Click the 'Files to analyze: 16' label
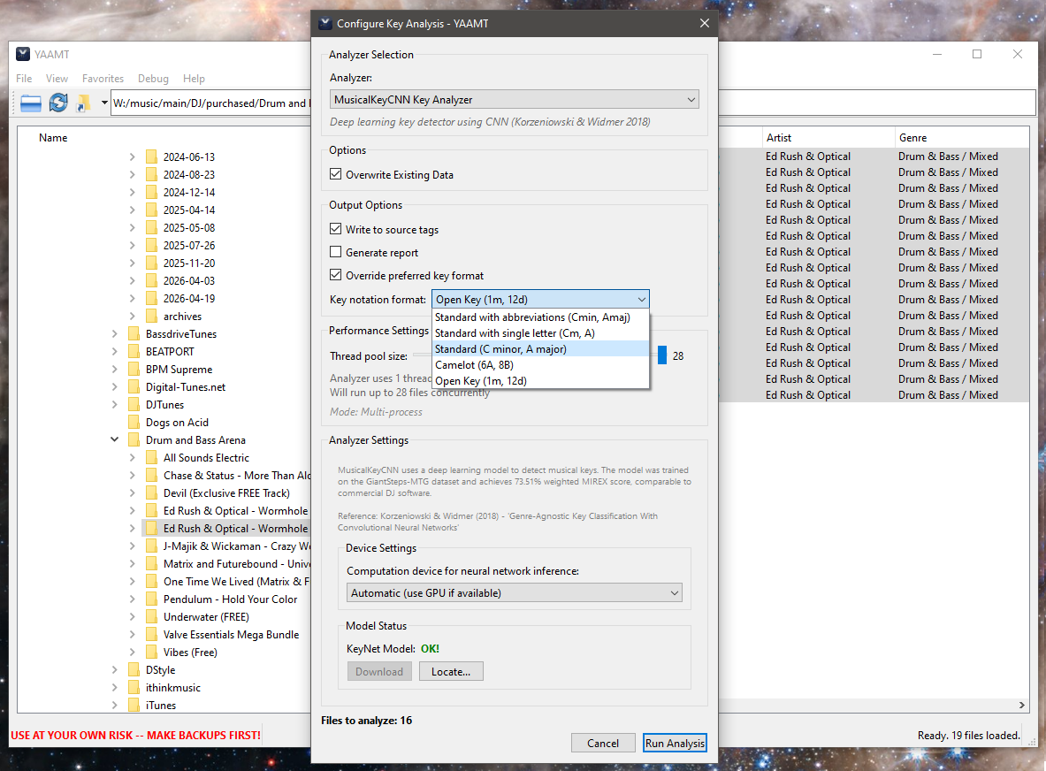 point(366,721)
